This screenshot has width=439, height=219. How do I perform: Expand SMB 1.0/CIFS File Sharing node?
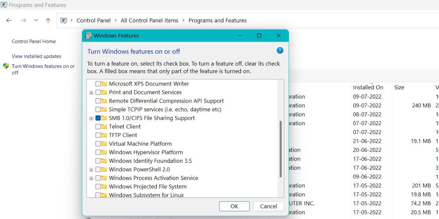click(x=91, y=118)
